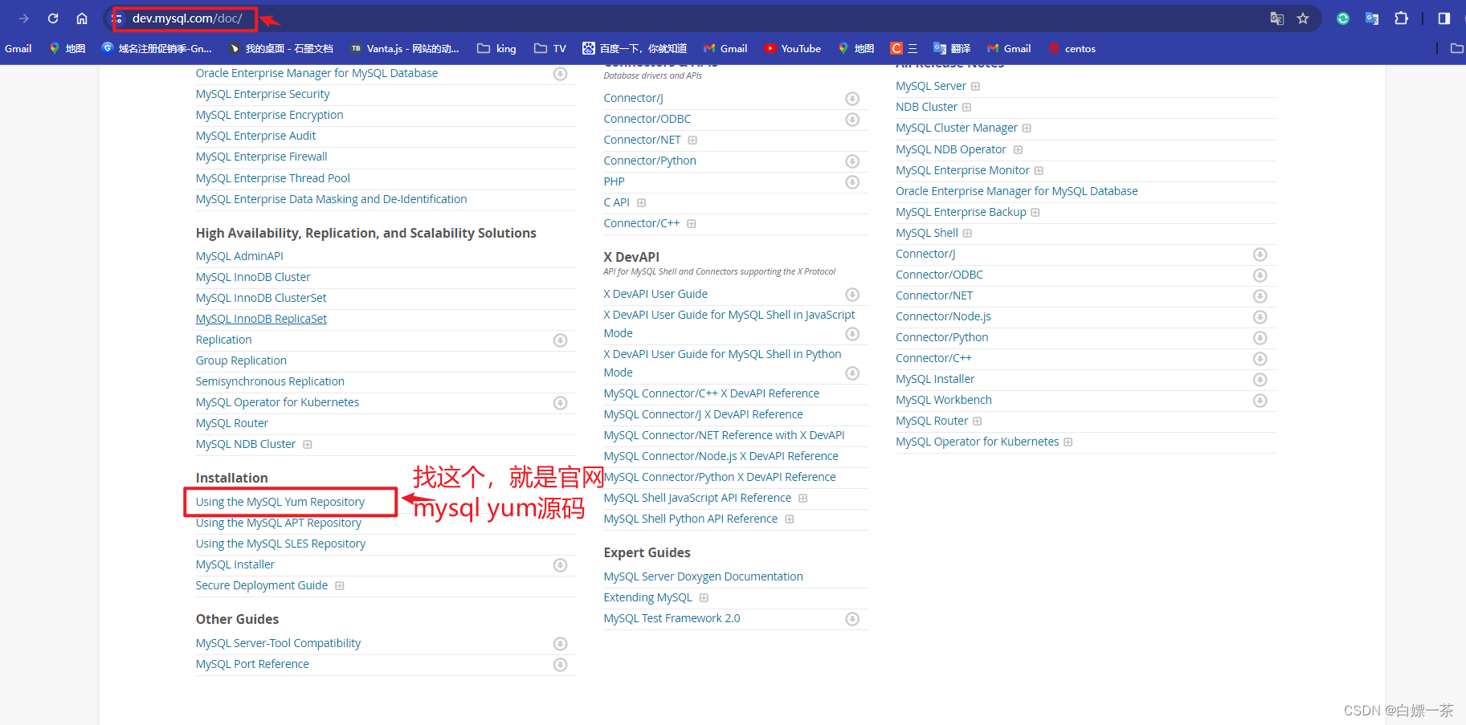Click download icon next to Connector/ODBC under Connectors and APIs
Image resolution: width=1466 pixels, height=725 pixels.
coord(852,120)
